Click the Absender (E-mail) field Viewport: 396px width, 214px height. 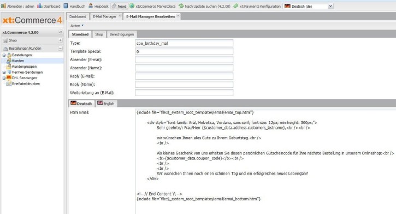pyautogui.click(x=184, y=60)
